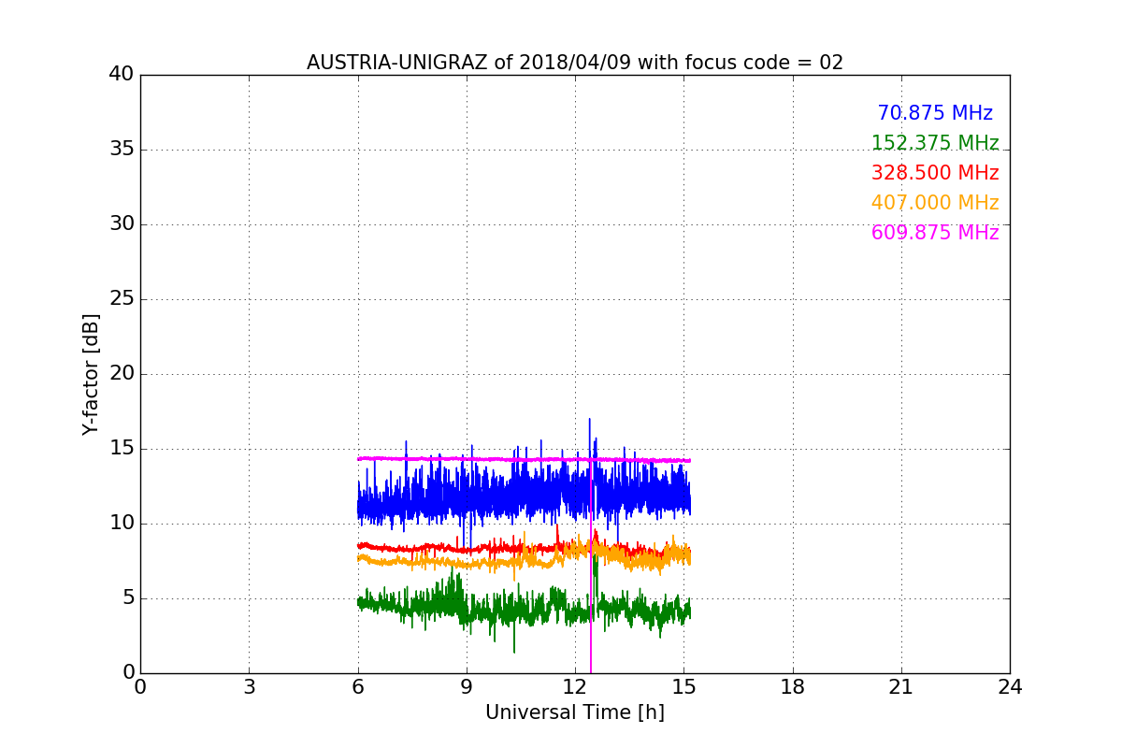Click the x-axis tick label 18
This screenshot has width=1122, height=748.
pyautogui.click(x=793, y=687)
